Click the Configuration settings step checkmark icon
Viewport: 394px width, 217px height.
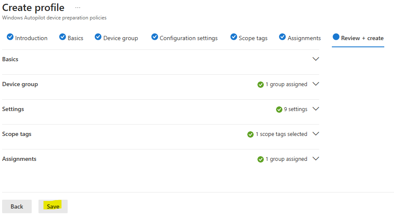[x=155, y=37]
